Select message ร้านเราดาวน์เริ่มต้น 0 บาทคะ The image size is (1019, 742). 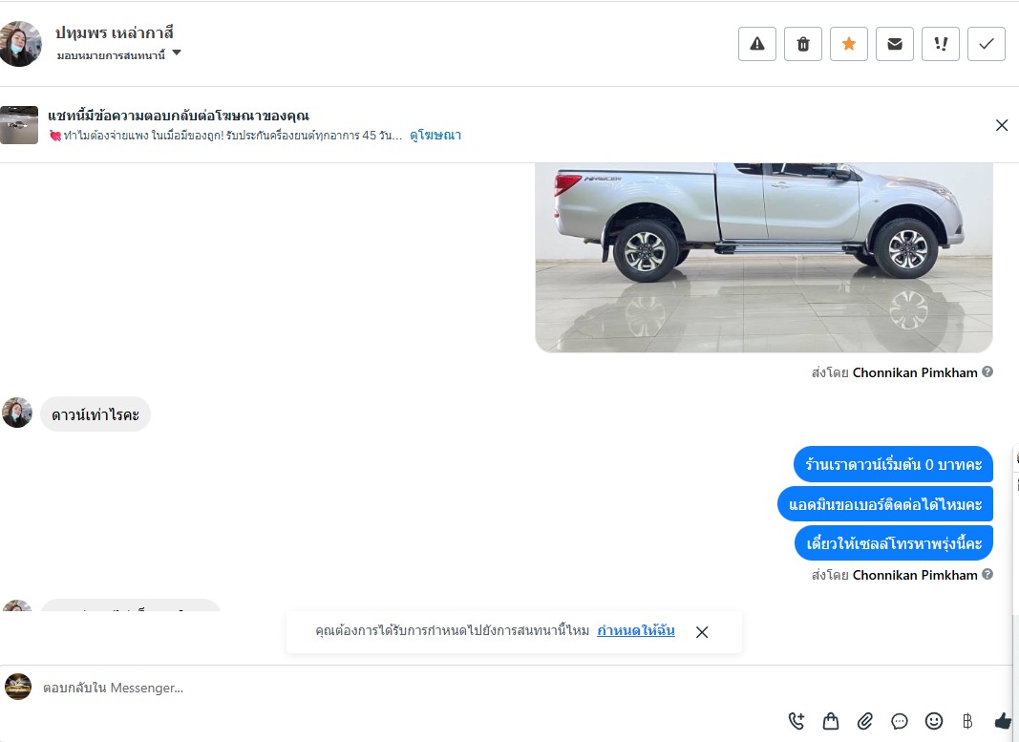pos(894,464)
